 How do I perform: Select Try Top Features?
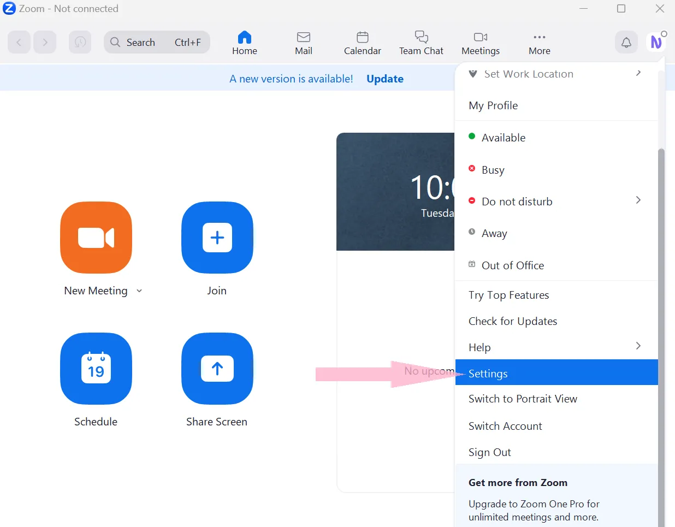click(556, 295)
